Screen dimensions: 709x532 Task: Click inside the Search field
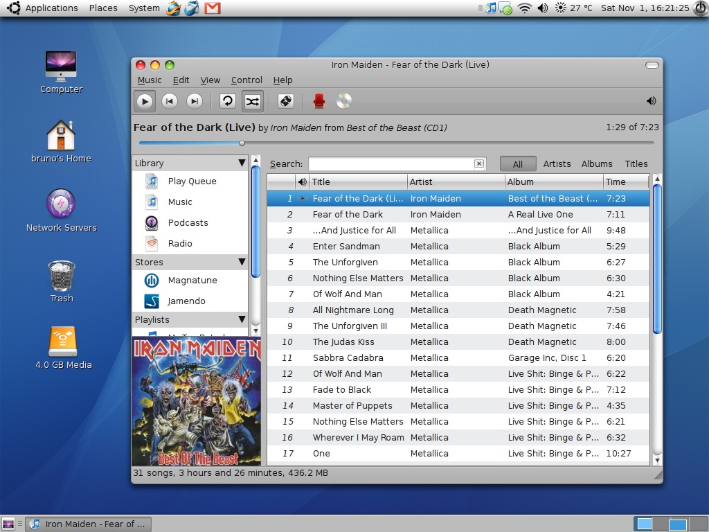pyautogui.click(x=391, y=163)
